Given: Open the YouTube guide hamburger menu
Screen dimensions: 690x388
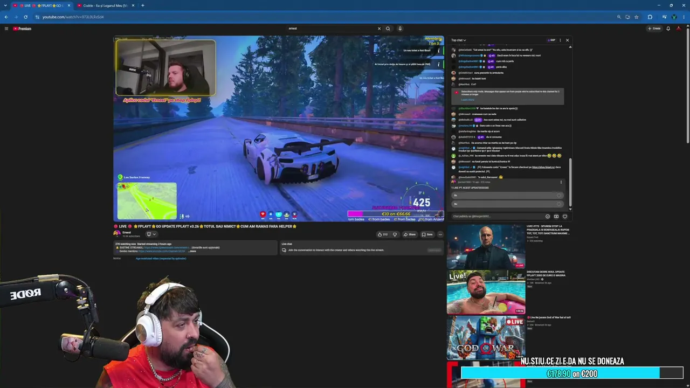Looking at the screenshot, I should click(x=6, y=29).
